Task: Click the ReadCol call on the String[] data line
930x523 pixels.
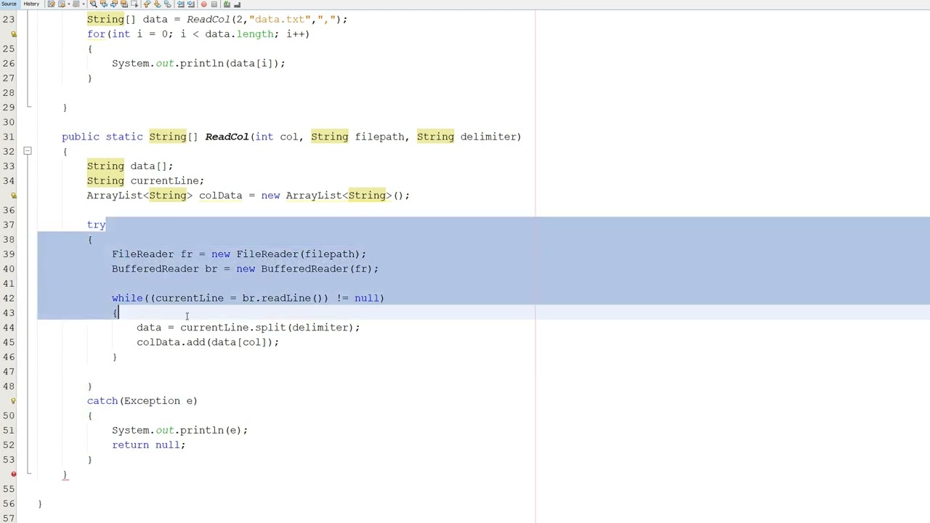Action: point(208,20)
